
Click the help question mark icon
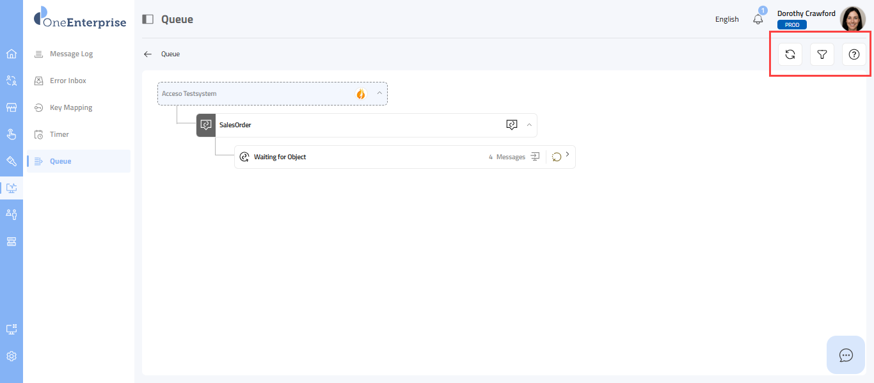[854, 55]
